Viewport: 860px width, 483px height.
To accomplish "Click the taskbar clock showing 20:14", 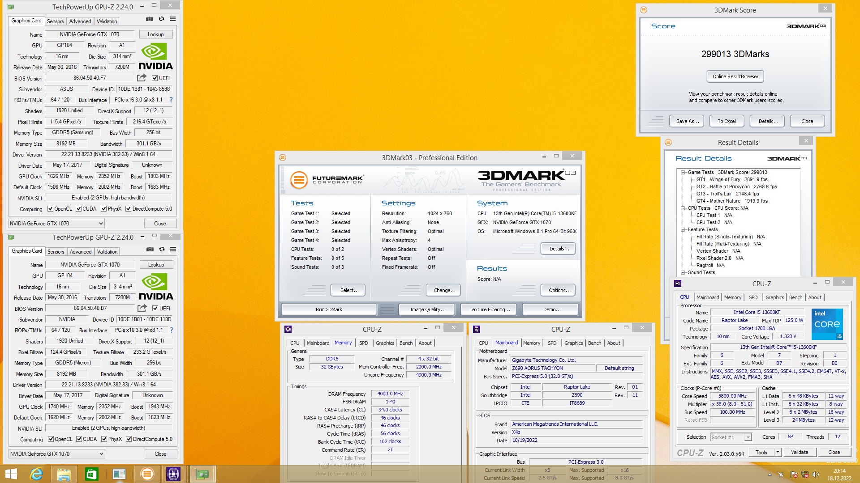I will click(x=839, y=475).
